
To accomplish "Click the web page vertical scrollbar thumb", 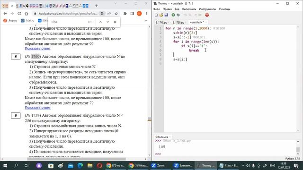I will 150,119.
